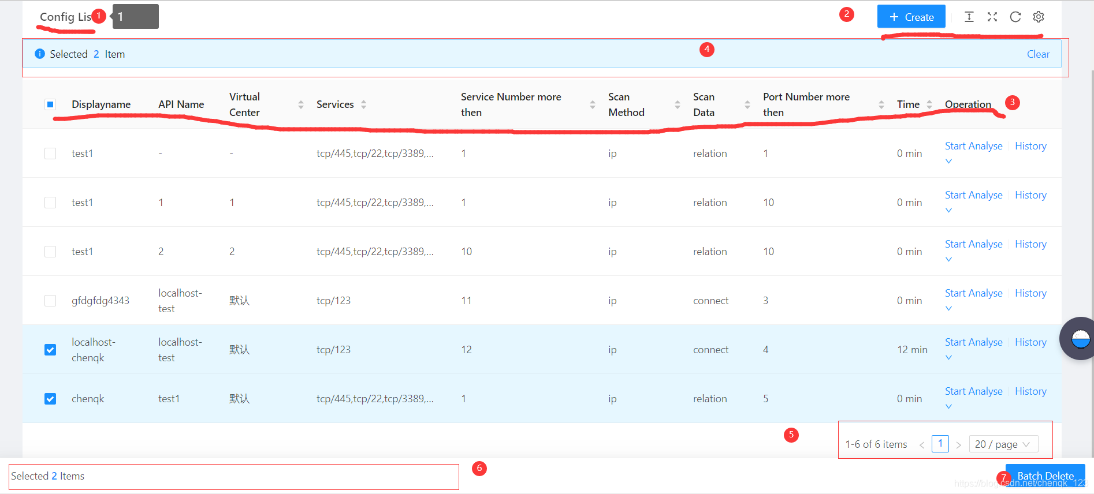Start Analyse for chenqk row
The image size is (1094, 494).
(x=974, y=391)
